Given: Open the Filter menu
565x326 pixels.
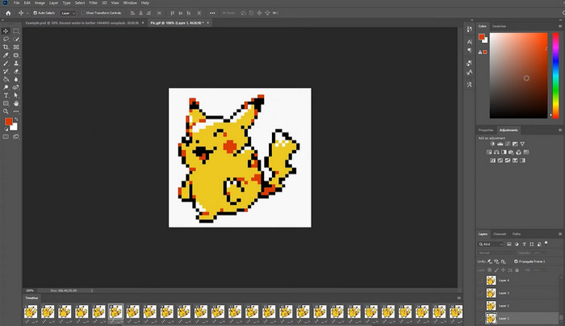Looking at the screenshot, I should pos(94,3).
